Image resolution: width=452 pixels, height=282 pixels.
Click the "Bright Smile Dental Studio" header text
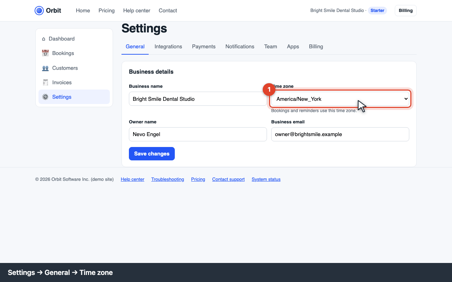click(337, 11)
